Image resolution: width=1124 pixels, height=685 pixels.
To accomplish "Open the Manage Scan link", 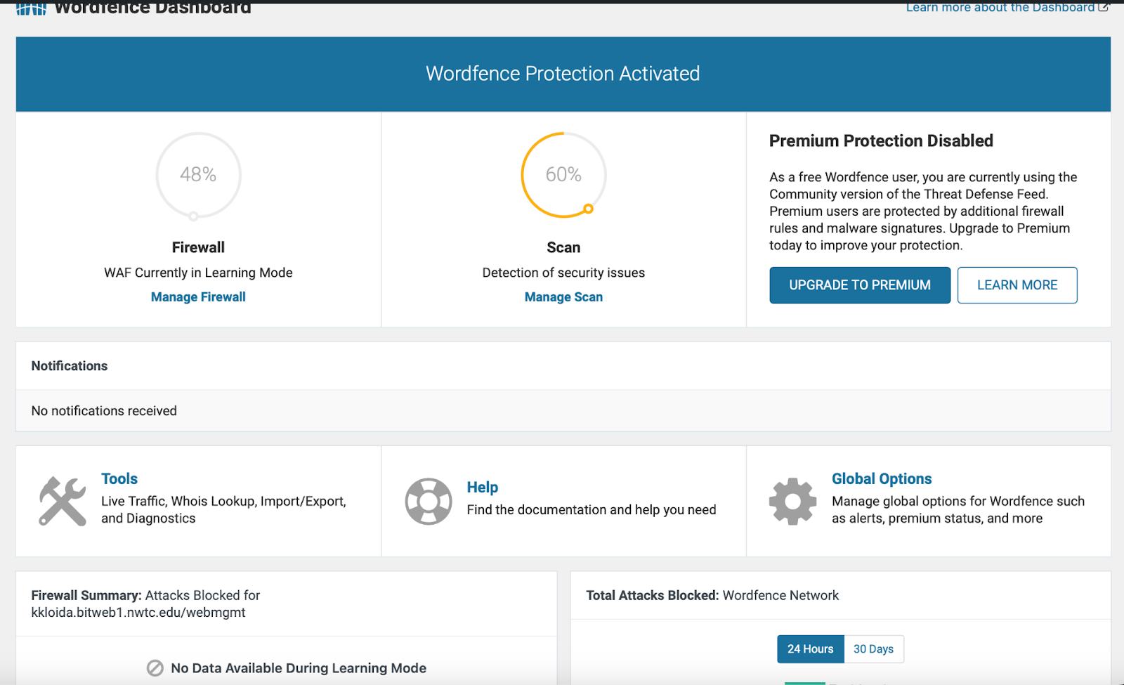I will (x=563, y=297).
